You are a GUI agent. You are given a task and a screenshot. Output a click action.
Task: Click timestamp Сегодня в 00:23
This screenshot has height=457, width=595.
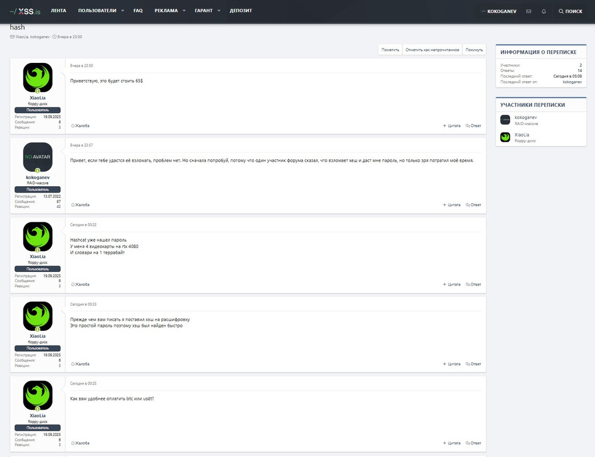pyautogui.click(x=83, y=304)
